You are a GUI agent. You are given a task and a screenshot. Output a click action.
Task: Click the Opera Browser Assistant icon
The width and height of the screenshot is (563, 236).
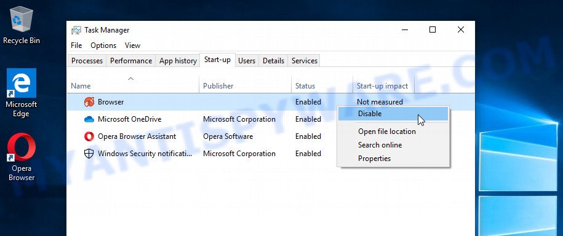coord(89,136)
